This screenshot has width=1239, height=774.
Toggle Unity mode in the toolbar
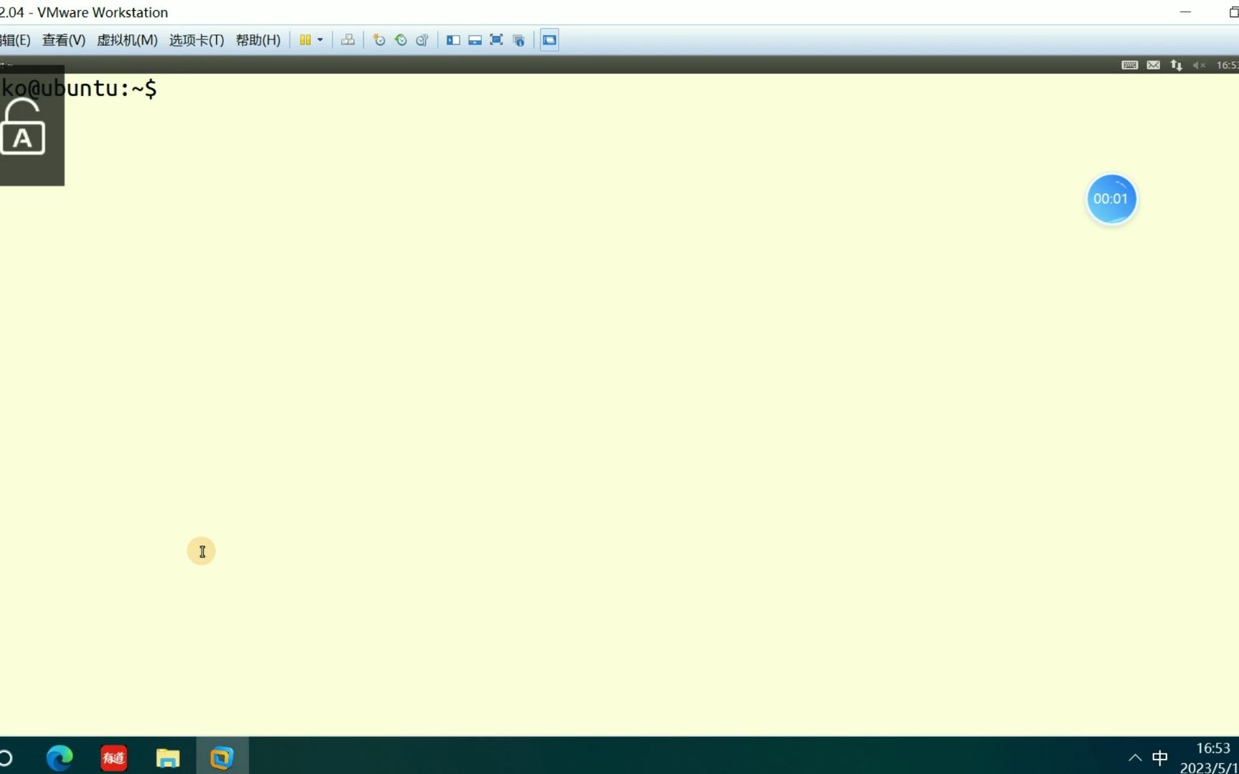click(518, 40)
